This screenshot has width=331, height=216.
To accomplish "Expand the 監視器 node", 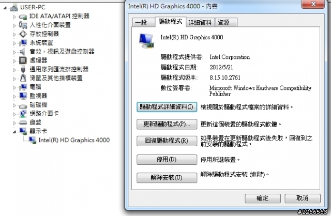I will tap(14, 97).
